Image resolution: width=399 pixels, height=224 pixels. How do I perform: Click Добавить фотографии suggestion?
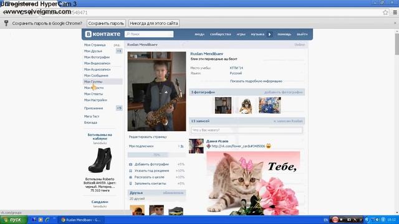pos(151,164)
